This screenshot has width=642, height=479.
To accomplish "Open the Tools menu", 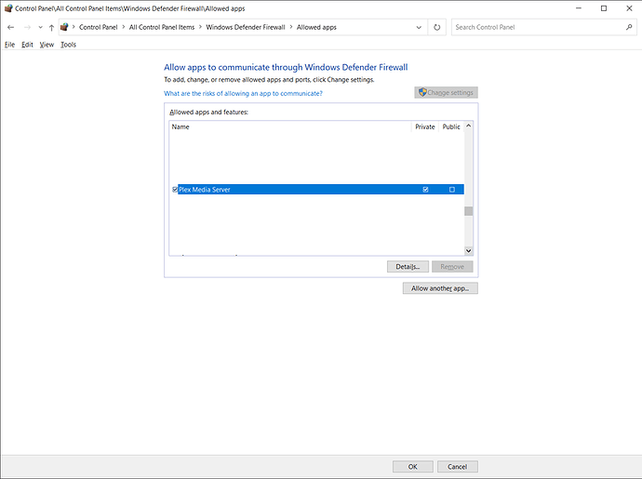I will 68,45.
